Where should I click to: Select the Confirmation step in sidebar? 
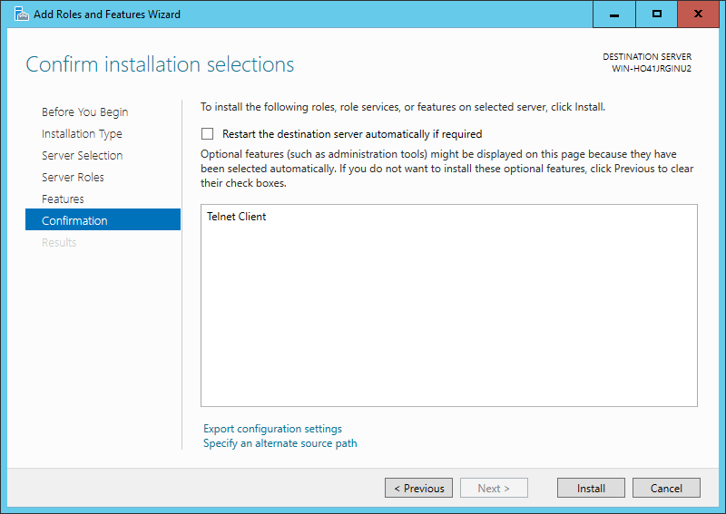(x=103, y=219)
